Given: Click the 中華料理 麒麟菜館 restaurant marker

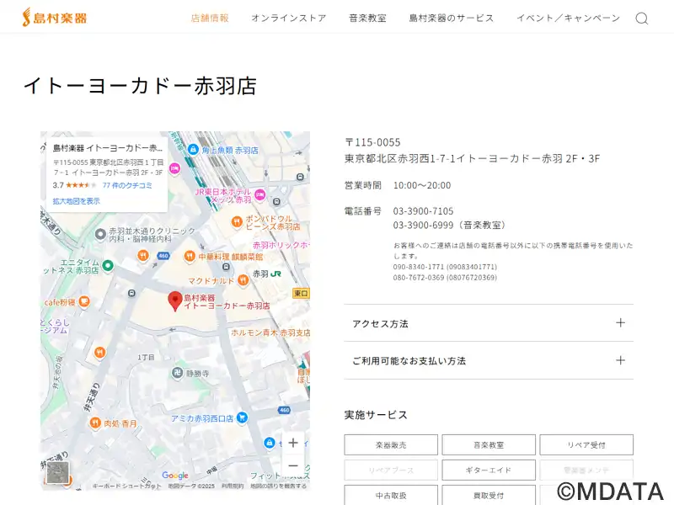Looking at the screenshot, I should point(190,257).
